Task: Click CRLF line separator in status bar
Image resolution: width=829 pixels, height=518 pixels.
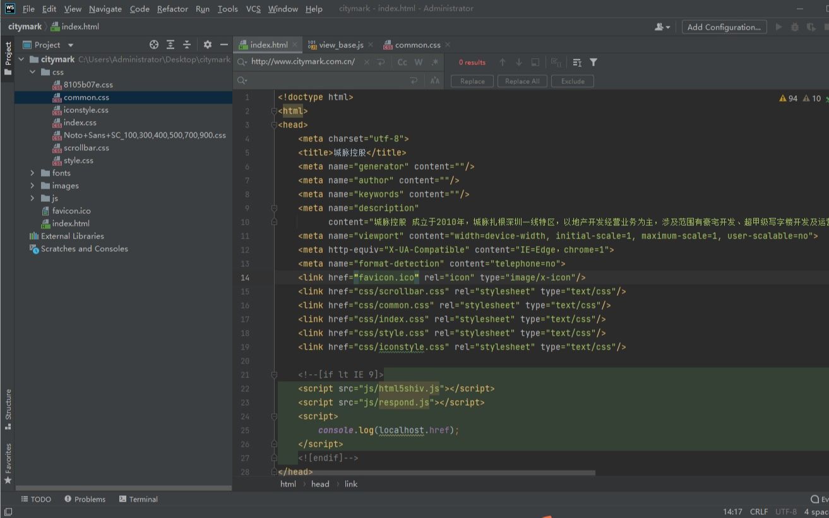Action: (x=759, y=512)
